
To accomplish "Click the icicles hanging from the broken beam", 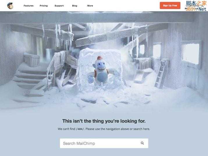I will pyautogui.click(x=64, y=35).
